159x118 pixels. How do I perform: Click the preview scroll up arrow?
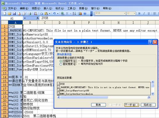pos(153,82)
